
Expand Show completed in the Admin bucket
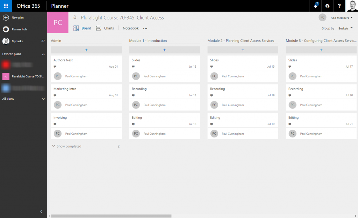coord(66,146)
